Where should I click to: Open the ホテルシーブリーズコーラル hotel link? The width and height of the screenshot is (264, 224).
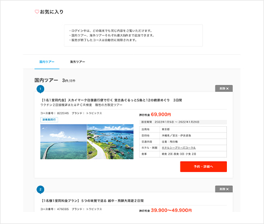click(x=179, y=148)
